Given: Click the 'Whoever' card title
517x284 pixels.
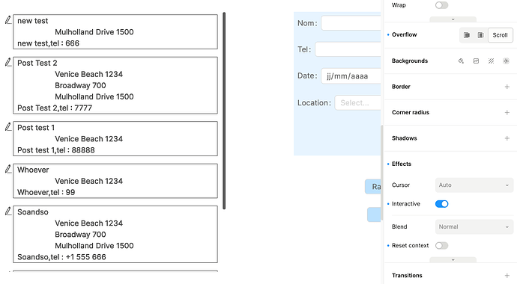Looking at the screenshot, I should tap(33, 170).
